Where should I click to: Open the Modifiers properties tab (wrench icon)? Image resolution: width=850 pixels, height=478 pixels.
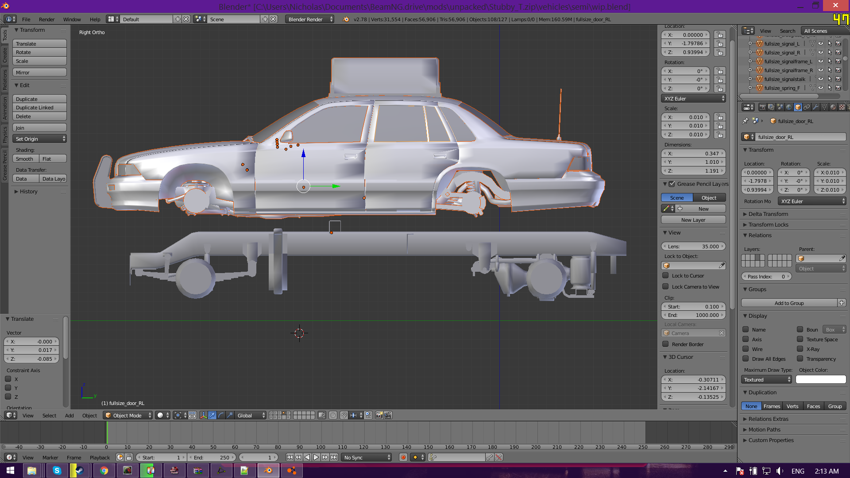tap(815, 107)
